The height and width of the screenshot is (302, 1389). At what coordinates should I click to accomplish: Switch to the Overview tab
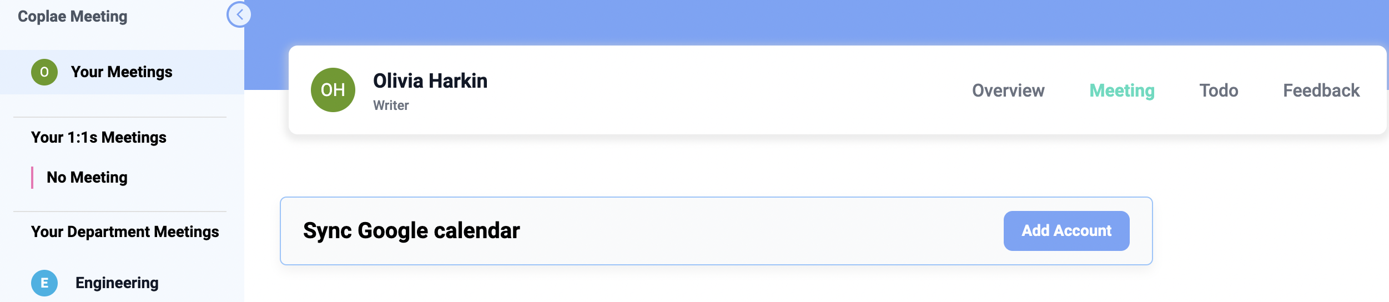1008,90
